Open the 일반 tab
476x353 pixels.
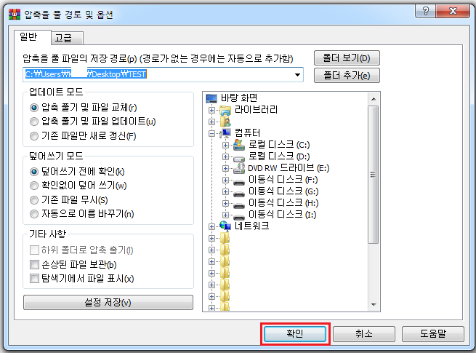[33, 37]
